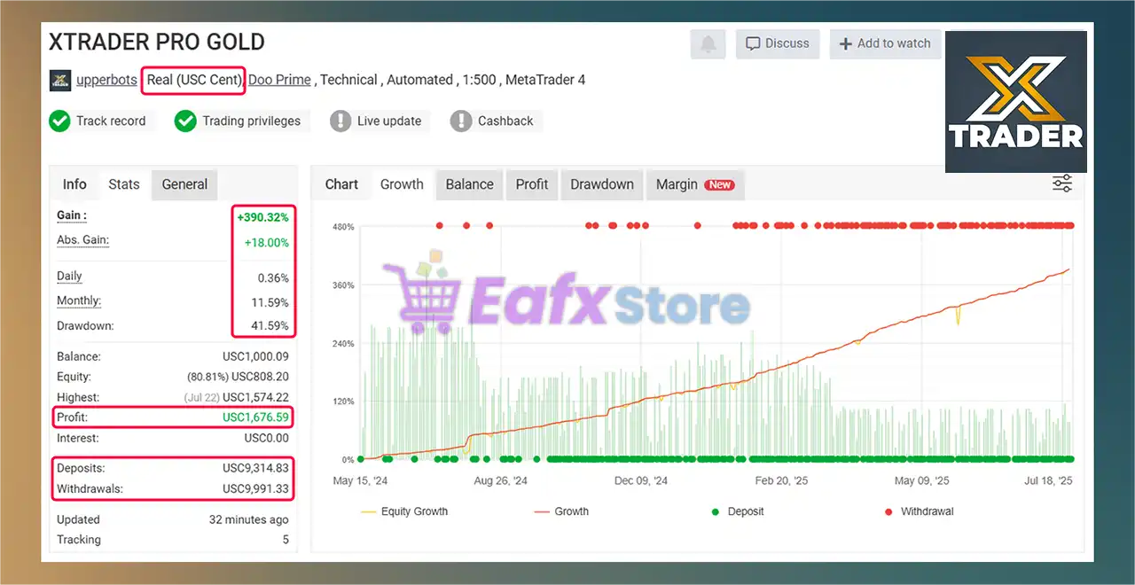Viewport: 1135px width, 585px height.
Task: Select the Track record badge label
Action: 111,121
